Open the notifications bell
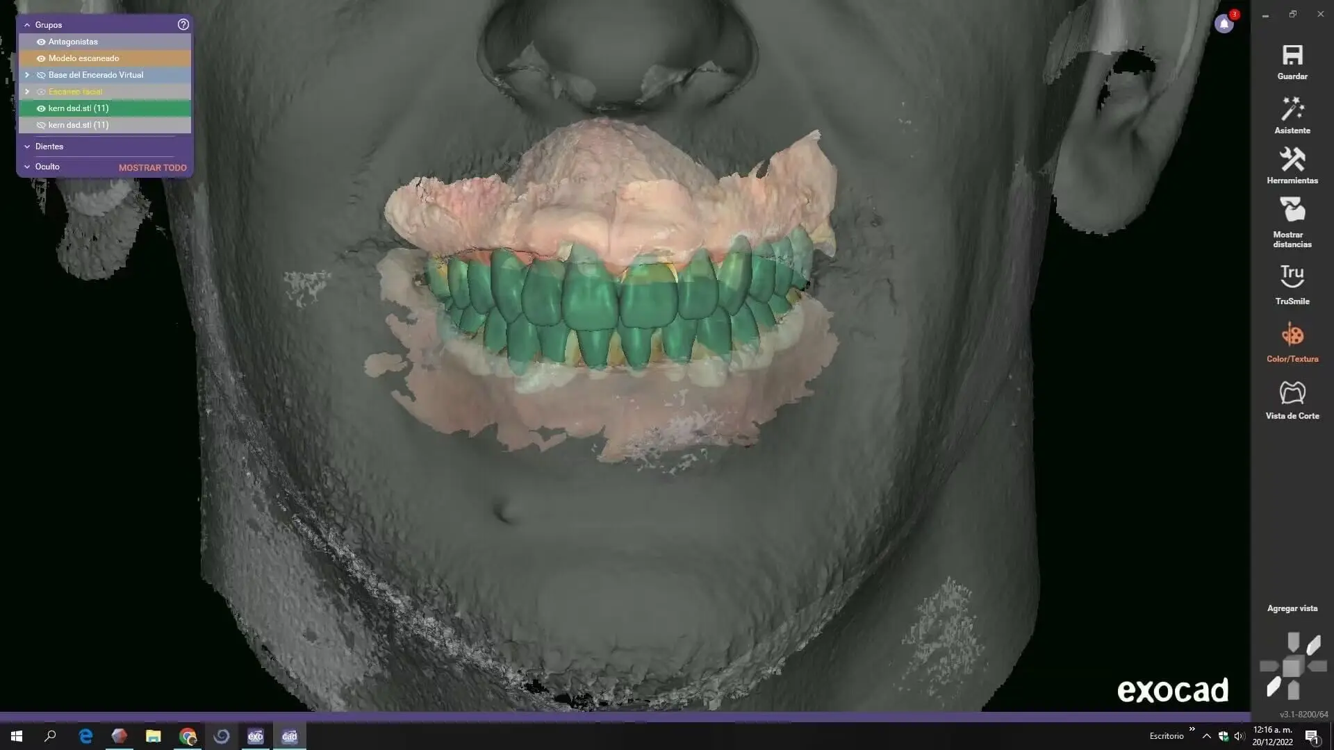1334x750 pixels. (1224, 24)
